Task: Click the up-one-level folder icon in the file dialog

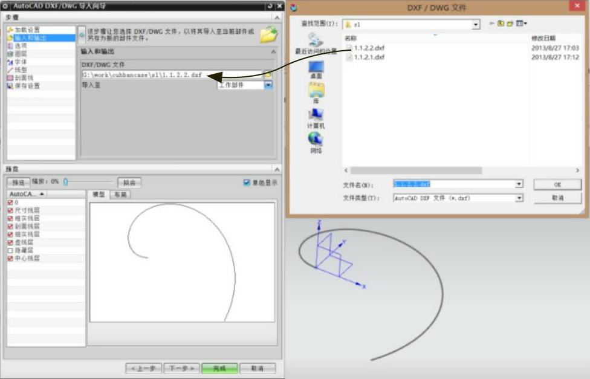Action: 501,24
